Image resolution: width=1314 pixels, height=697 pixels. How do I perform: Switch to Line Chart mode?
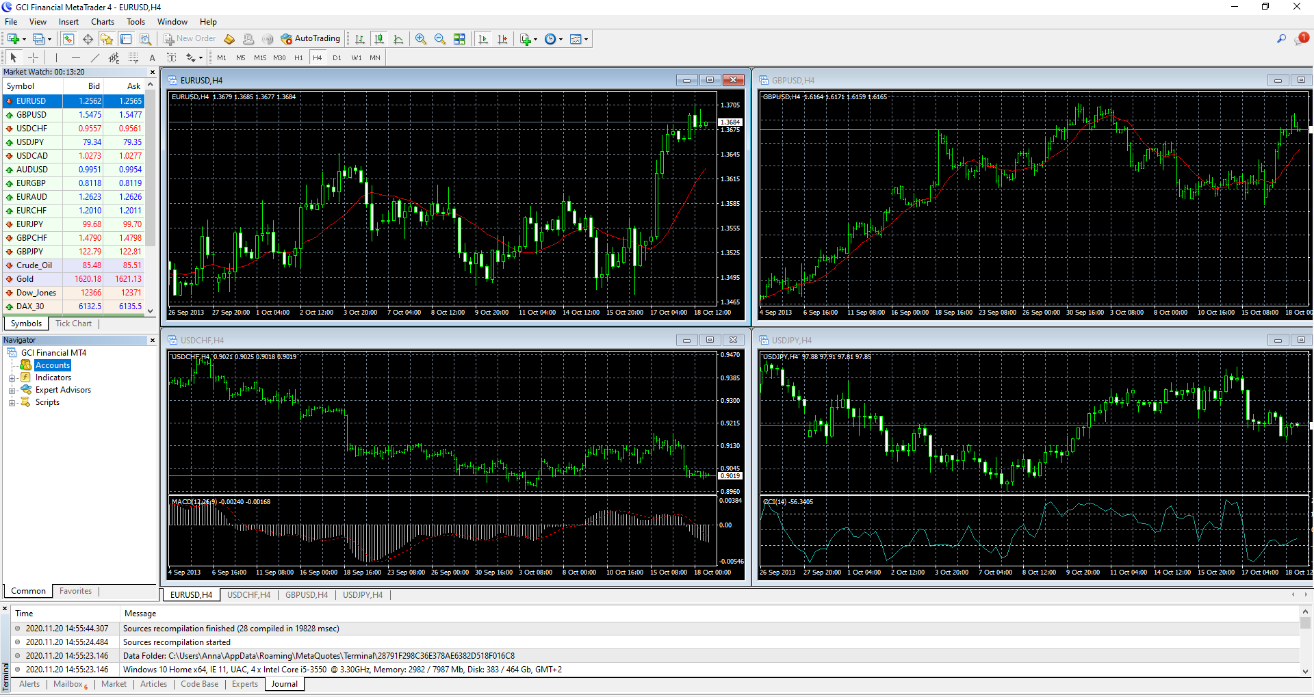(398, 39)
